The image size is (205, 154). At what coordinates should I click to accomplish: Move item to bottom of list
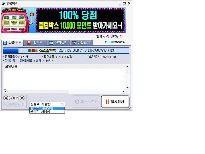(22, 98)
